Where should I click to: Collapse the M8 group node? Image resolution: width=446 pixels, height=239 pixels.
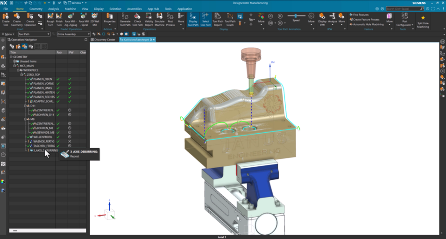pyautogui.click(x=25, y=119)
